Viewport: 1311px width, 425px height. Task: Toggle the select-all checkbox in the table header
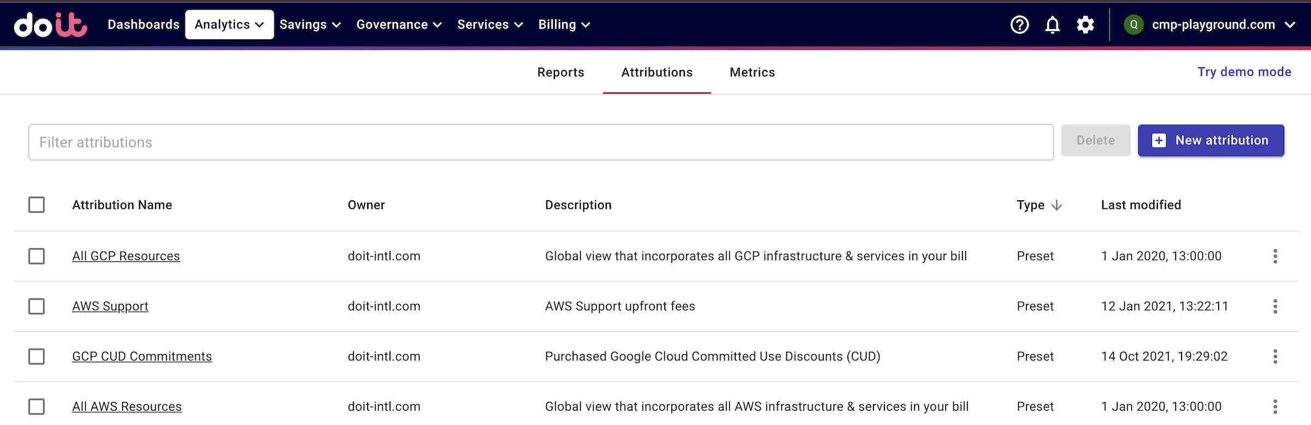coord(37,205)
